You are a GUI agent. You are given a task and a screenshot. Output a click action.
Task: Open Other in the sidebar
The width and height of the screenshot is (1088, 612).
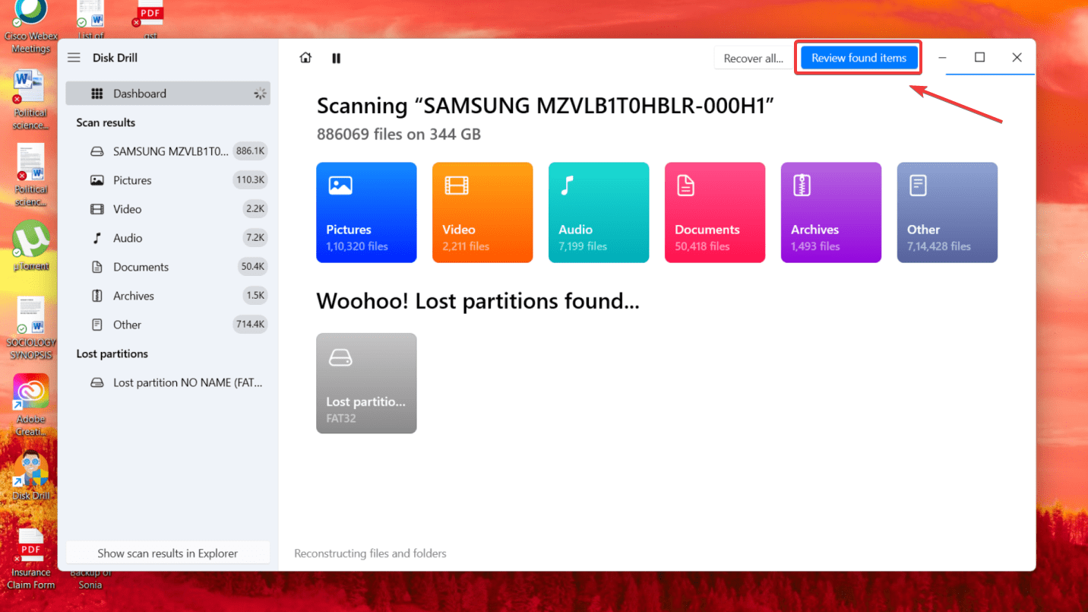pyautogui.click(x=168, y=325)
